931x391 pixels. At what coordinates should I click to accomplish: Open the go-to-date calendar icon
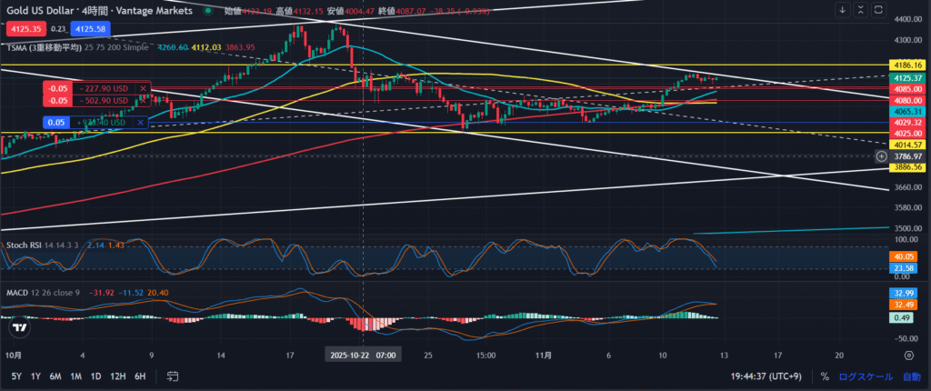[x=173, y=376]
